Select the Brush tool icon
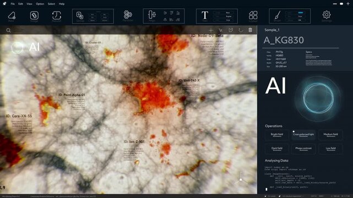Viewport: 353px width, 198px height. click(278, 15)
